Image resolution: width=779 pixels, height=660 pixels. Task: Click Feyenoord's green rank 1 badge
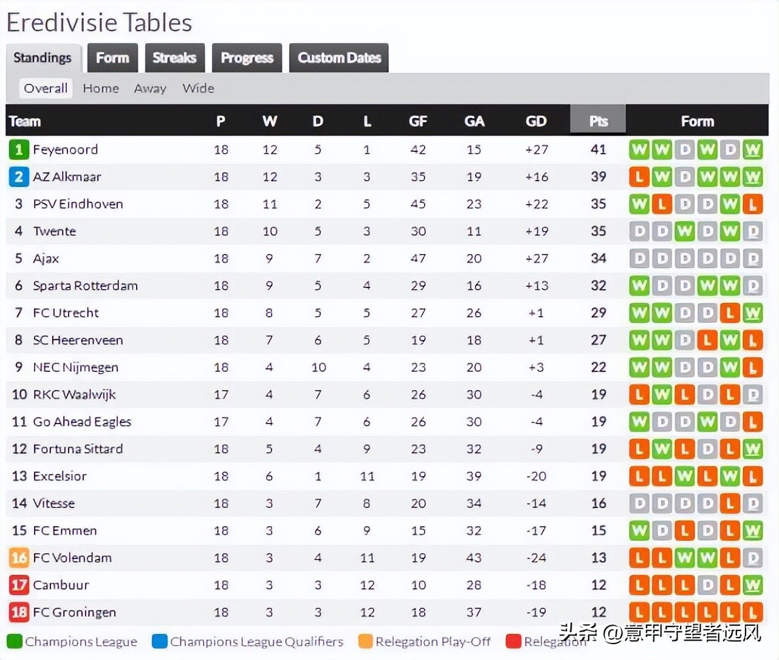tap(19, 150)
